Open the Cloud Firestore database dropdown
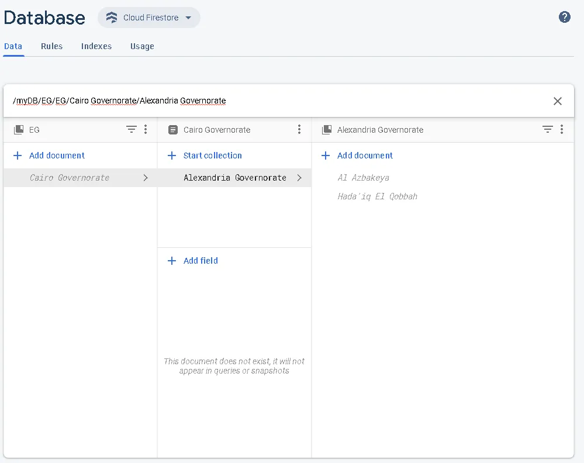584x463 pixels. pyautogui.click(x=188, y=18)
